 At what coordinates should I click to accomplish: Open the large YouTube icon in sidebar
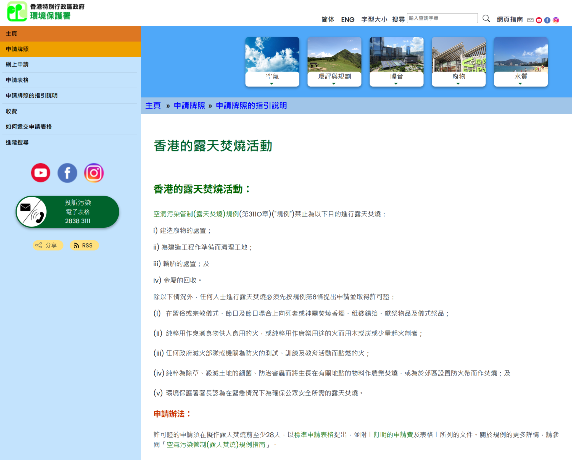point(41,173)
